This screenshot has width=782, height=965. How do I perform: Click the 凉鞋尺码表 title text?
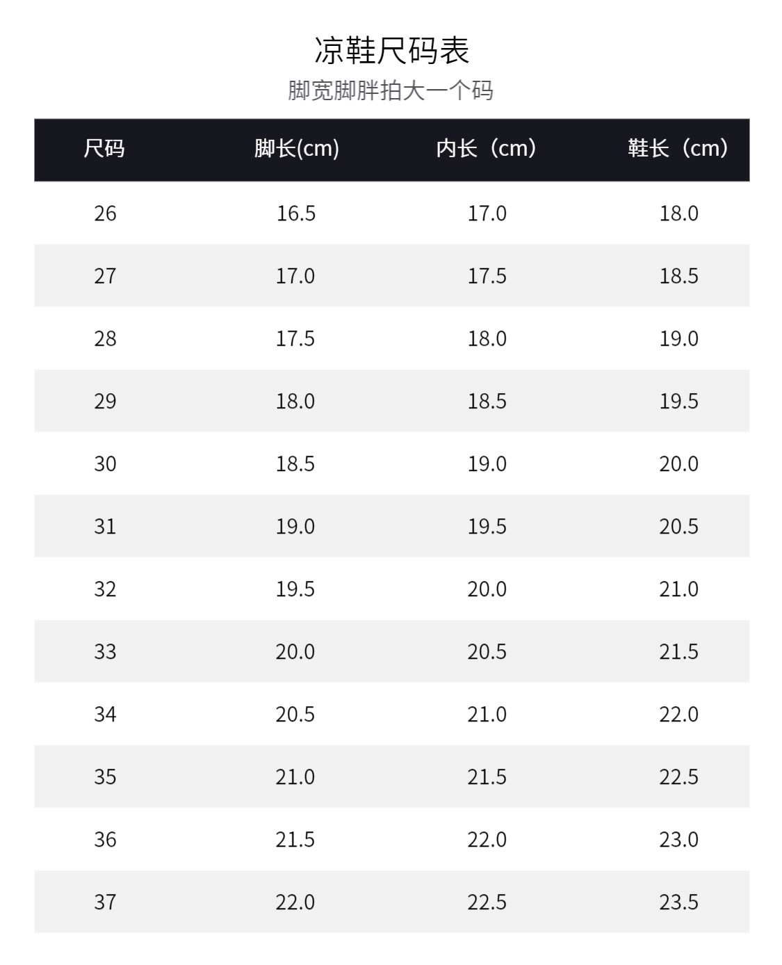(391, 50)
